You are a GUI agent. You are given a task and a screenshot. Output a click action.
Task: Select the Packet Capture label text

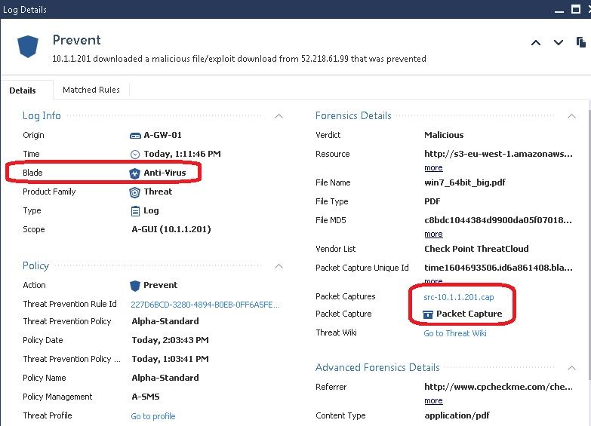coord(343,314)
